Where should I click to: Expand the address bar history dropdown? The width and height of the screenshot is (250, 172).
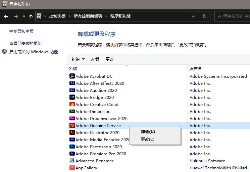coord(193,16)
